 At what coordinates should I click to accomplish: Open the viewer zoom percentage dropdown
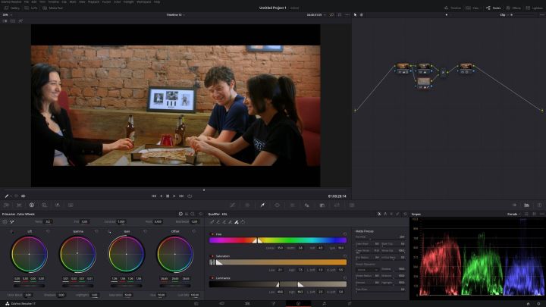tap(9, 14)
